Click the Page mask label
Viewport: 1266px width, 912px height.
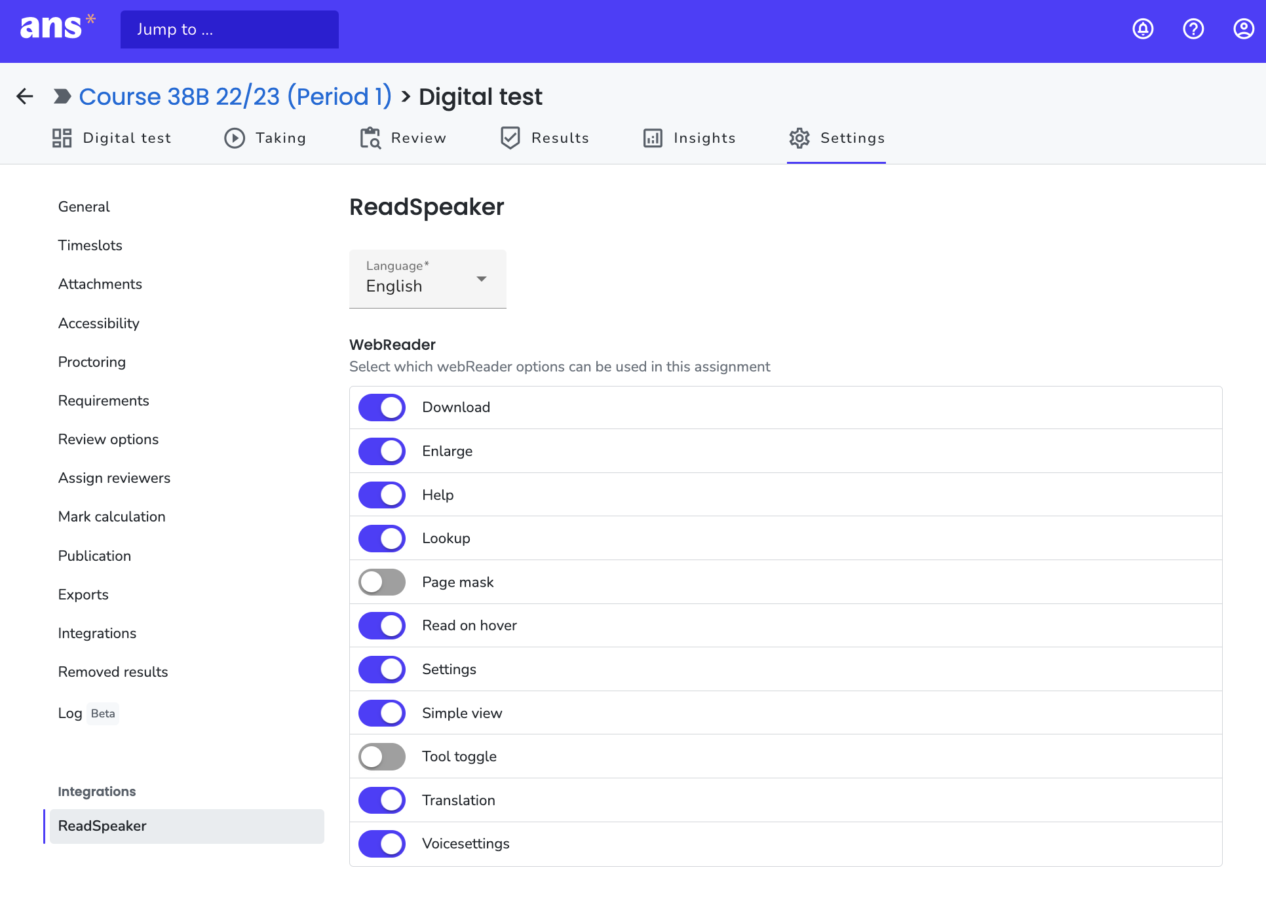(458, 582)
